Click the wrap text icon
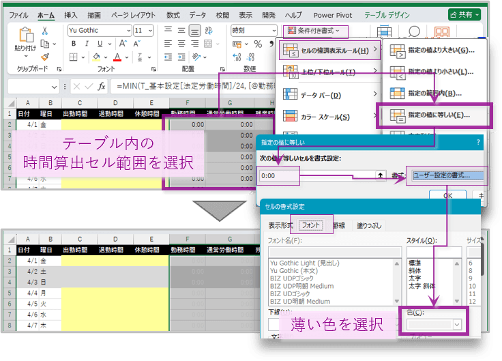This screenshot has height=361, width=502. coord(209,31)
